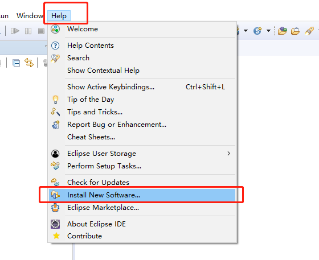
Task: Click the Perform Setup Tasks icon
Action: coord(55,166)
